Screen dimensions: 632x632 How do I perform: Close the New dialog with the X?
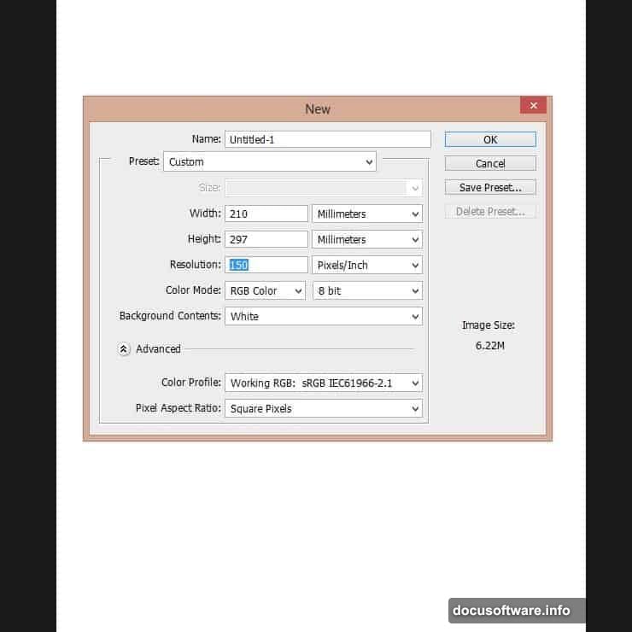pos(533,106)
